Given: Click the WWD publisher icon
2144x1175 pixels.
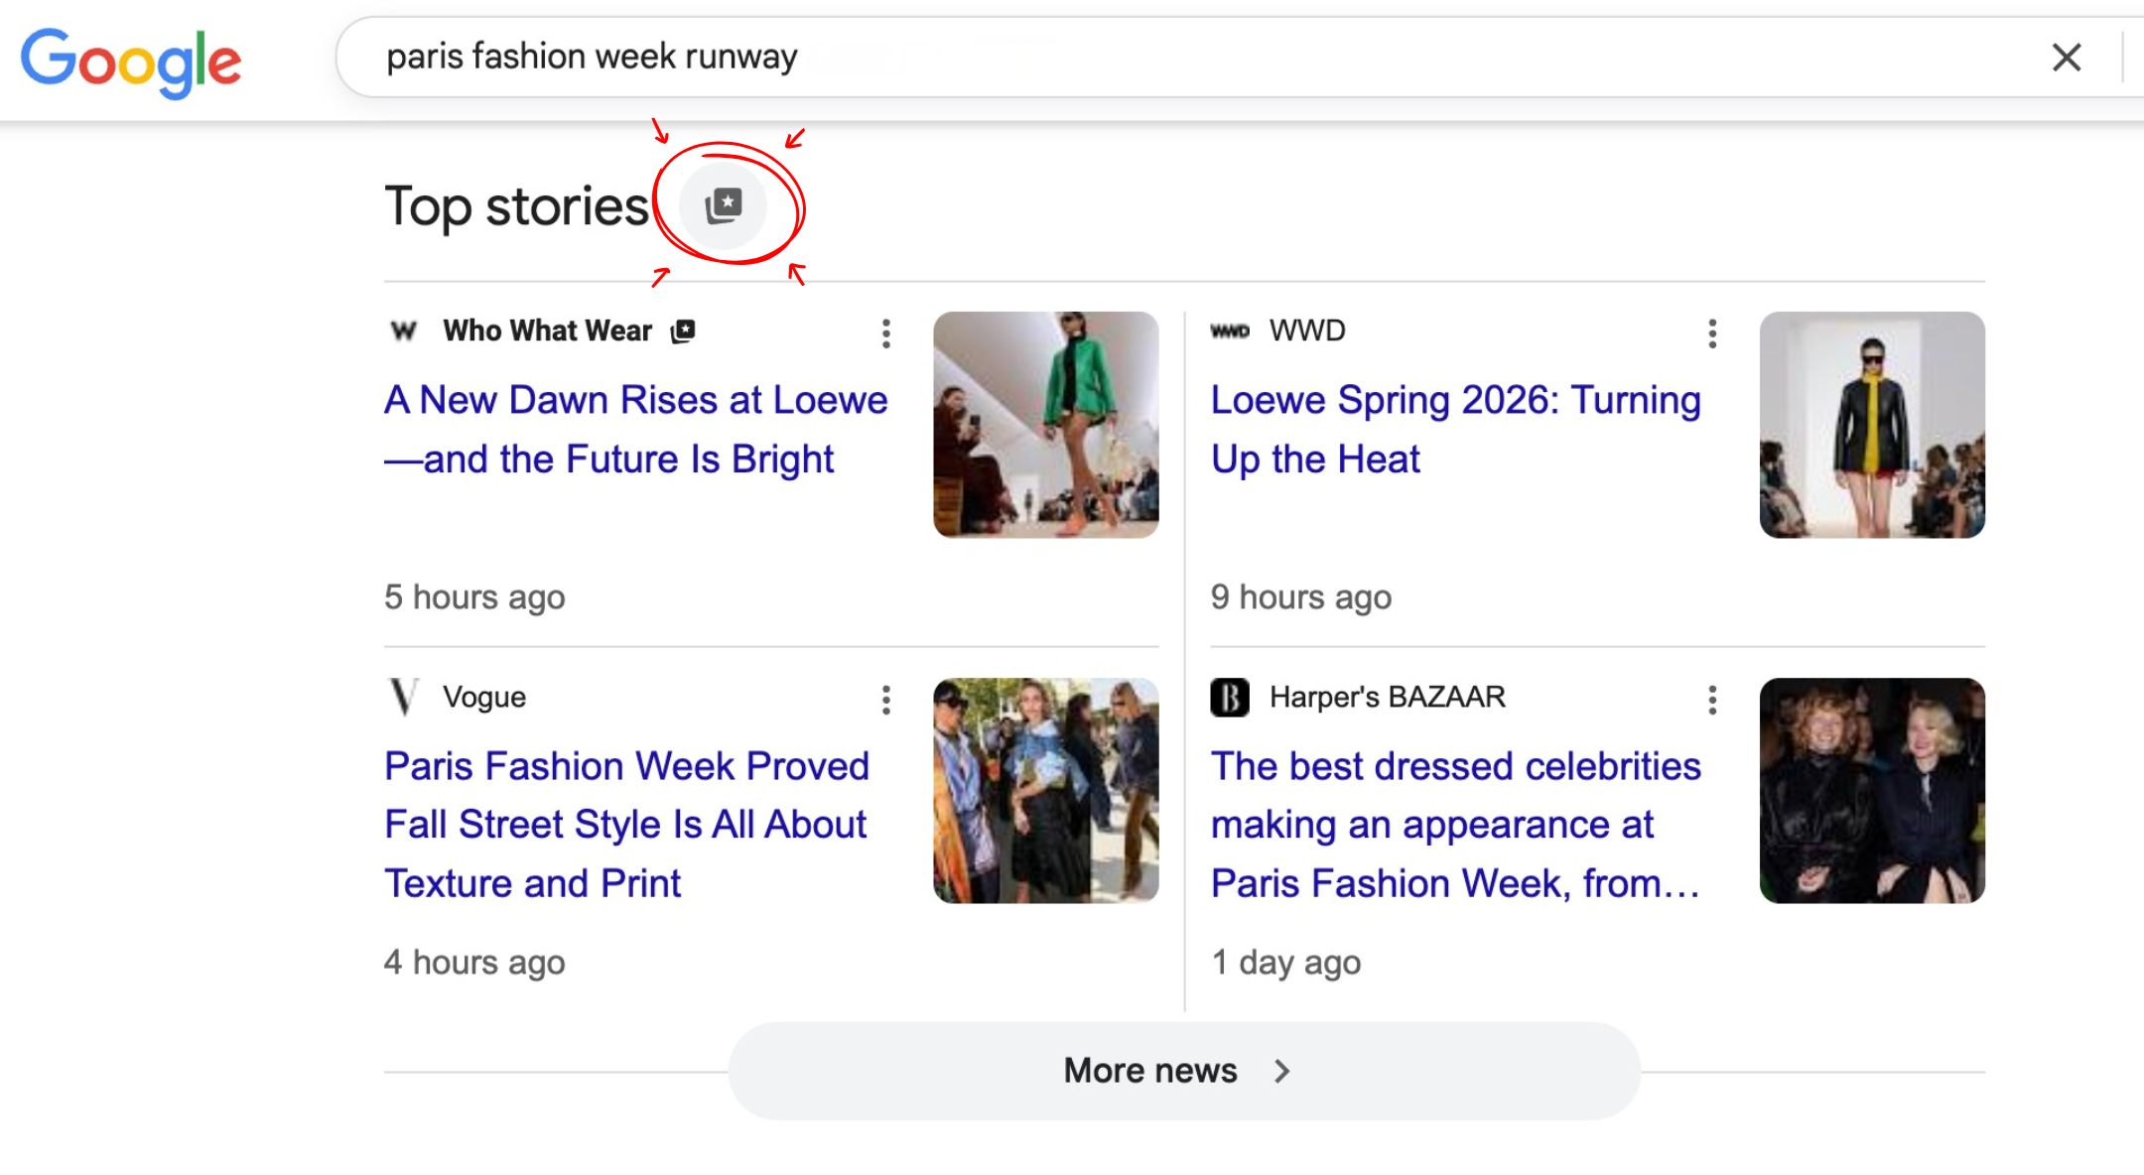Looking at the screenshot, I should pyautogui.click(x=1232, y=330).
